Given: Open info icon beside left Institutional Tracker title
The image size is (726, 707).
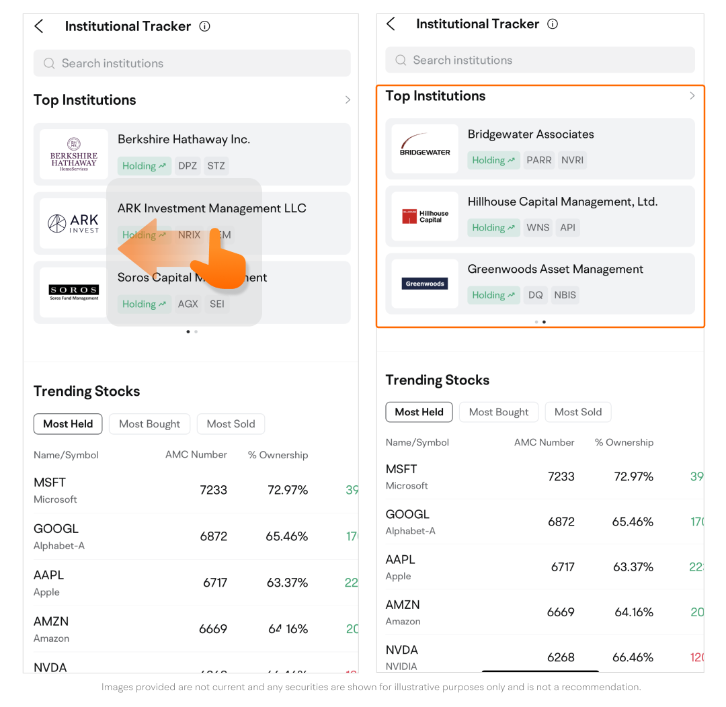Looking at the screenshot, I should coord(205,26).
